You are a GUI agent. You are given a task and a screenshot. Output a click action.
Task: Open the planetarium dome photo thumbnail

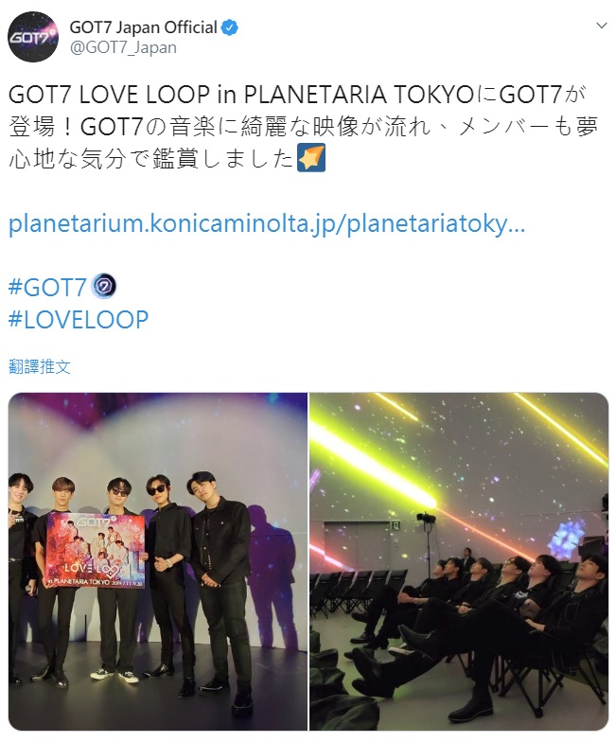(459, 561)
